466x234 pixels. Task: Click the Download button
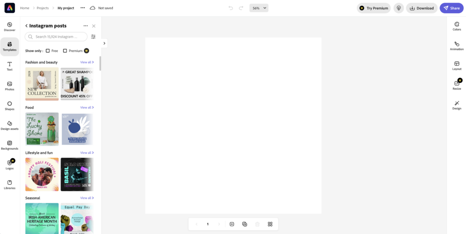point(422,8)
